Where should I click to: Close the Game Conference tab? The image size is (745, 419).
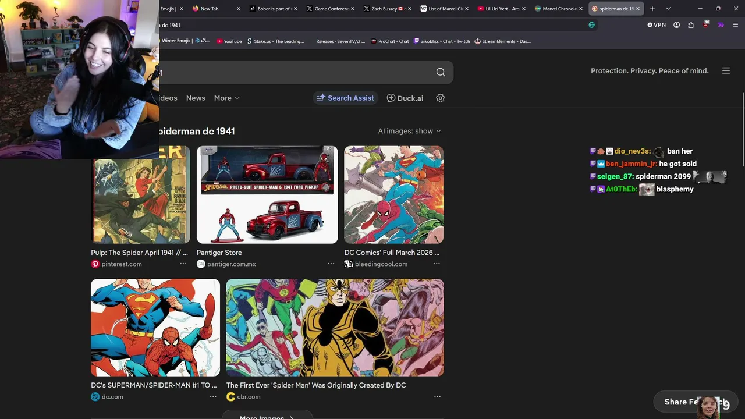353,9
